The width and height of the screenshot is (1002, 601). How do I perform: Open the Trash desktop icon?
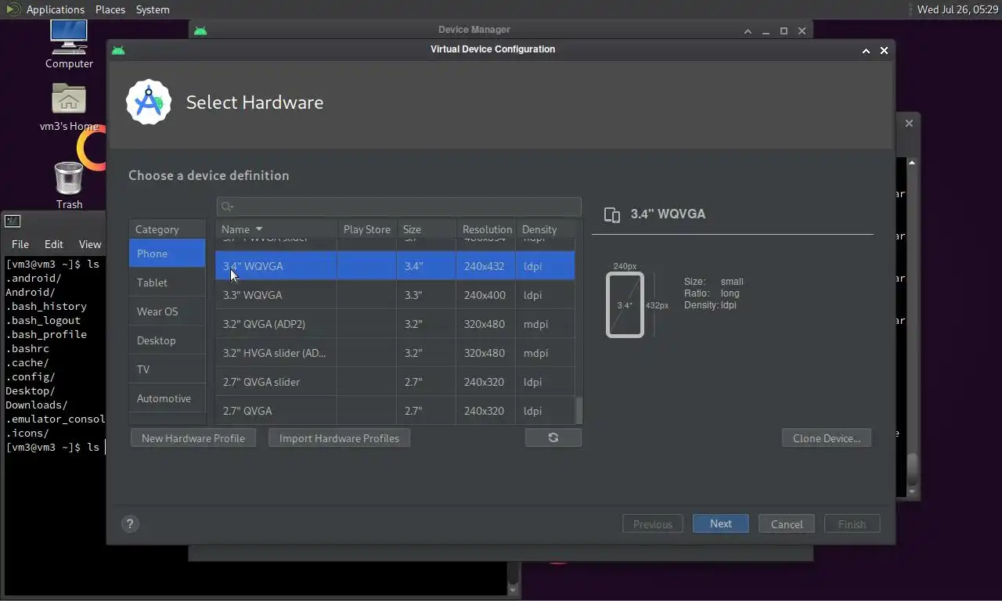pyautogui.click(x=69, y=178)
